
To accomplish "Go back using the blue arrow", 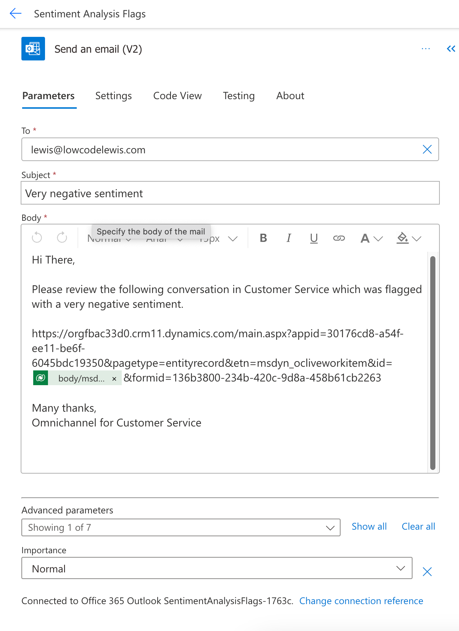I will point(16,14).
